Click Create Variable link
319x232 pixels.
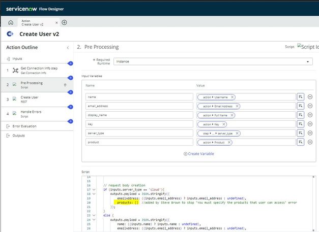tap(199, 154)
